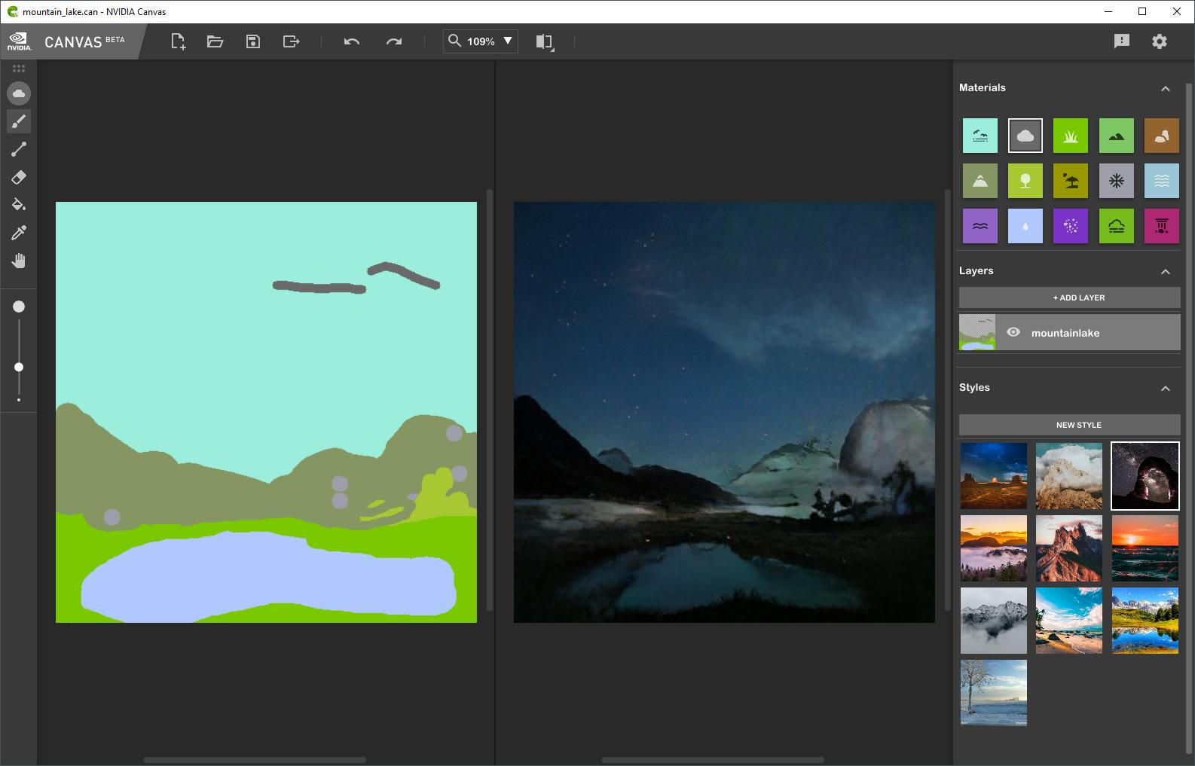Select the Line tool
The height and width of the screenshot is (766, 1195).
[19, 149]
